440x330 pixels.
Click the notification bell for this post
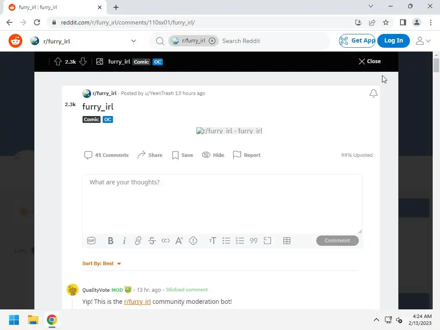373,93
